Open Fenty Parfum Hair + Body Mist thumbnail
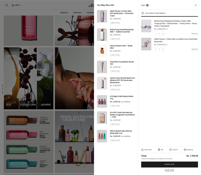Image resolution: width=201 pixels, height=175 pixels. click(102, 51)
